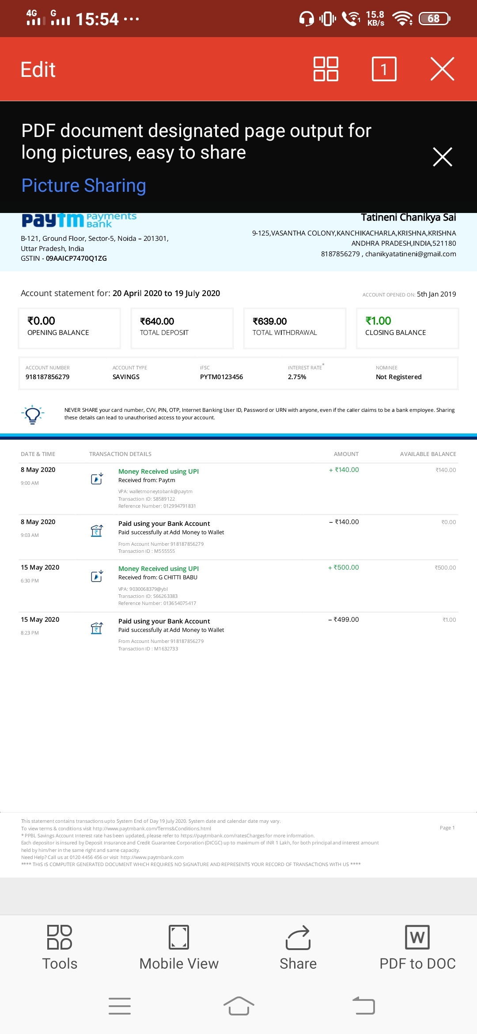477x1034 pixels.
Task: Tap the vibrate mode status icon
Action: pyautogui.click(x=328, y=19)
